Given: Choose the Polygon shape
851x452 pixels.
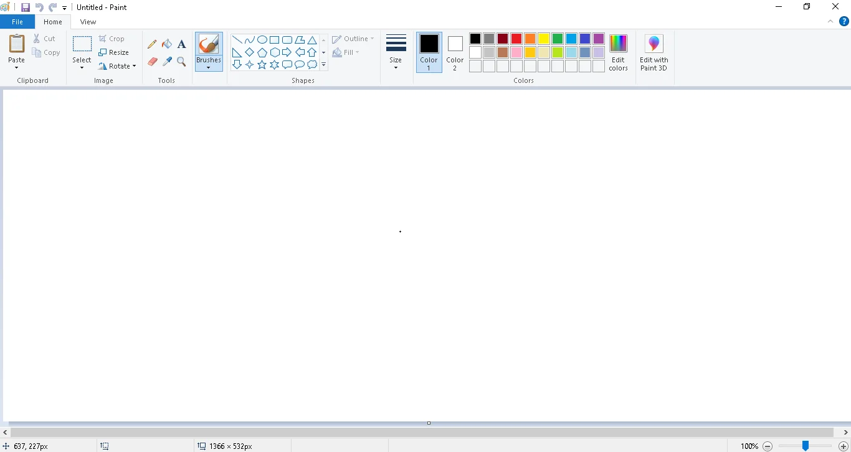Looking at the screenshot, I should click(x=300, y=40).
